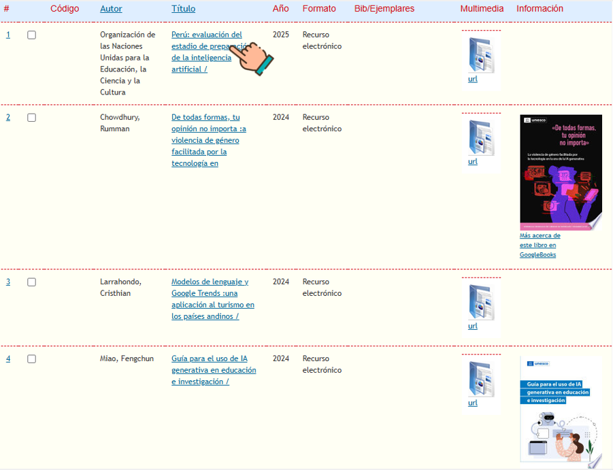Sort results by the Título column header
This screenshot has width=613, height=470.
pyautogui.click(x=183, y=9)
